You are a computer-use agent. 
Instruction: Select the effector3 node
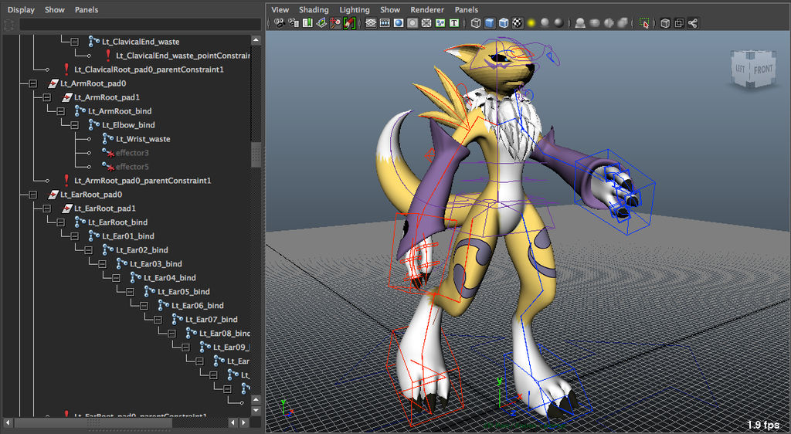pyautogui.click(x=132, y=153)
